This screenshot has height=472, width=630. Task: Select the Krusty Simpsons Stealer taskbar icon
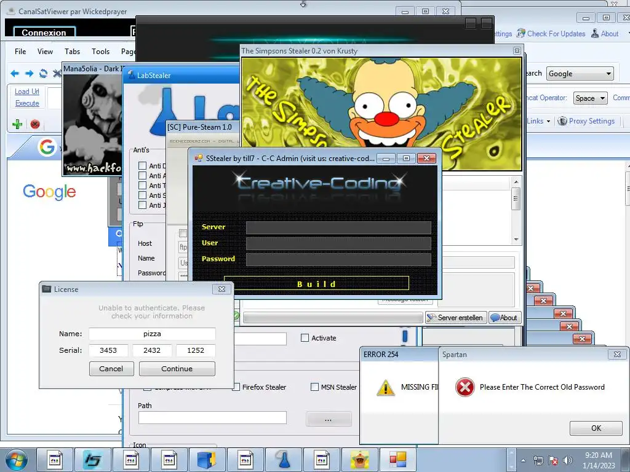(x=359, y=460)
